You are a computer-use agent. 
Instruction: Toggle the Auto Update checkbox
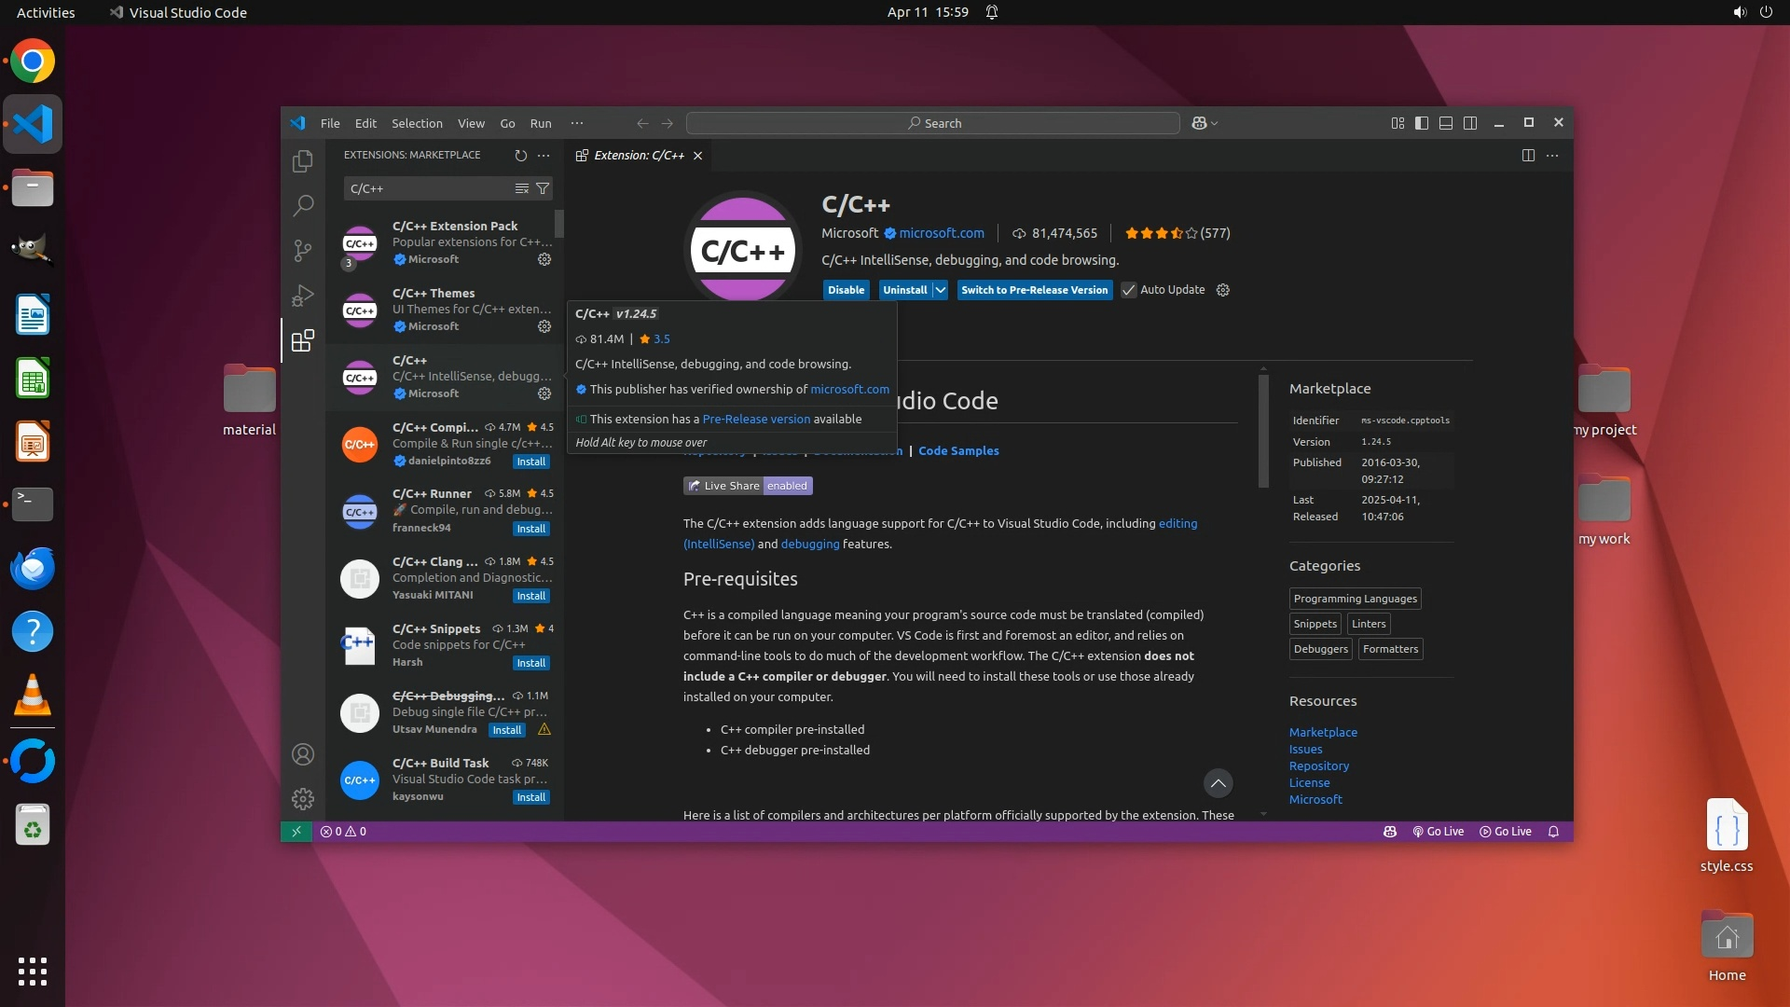(1129, 290)
